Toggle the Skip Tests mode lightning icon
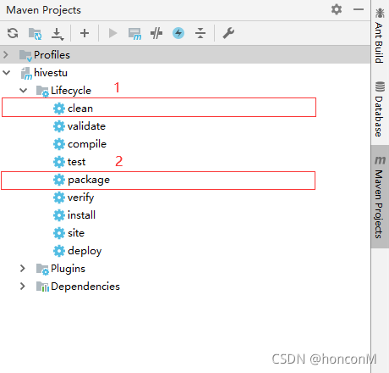Viewport: 389px width, 373px height. [x=178, y=33]
